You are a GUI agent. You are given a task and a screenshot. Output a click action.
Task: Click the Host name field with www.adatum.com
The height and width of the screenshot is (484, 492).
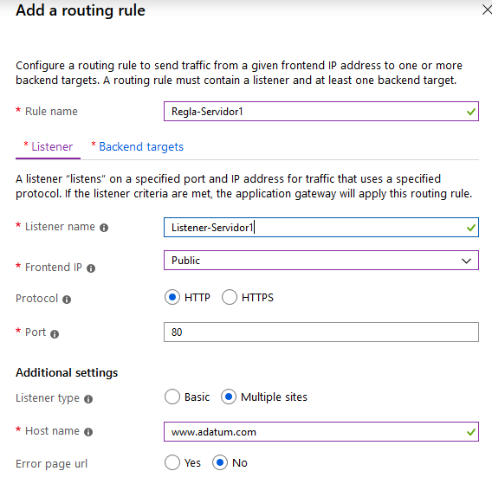321,432
